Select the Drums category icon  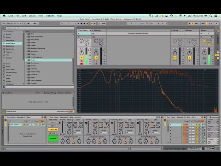click(x=4, y=37)
